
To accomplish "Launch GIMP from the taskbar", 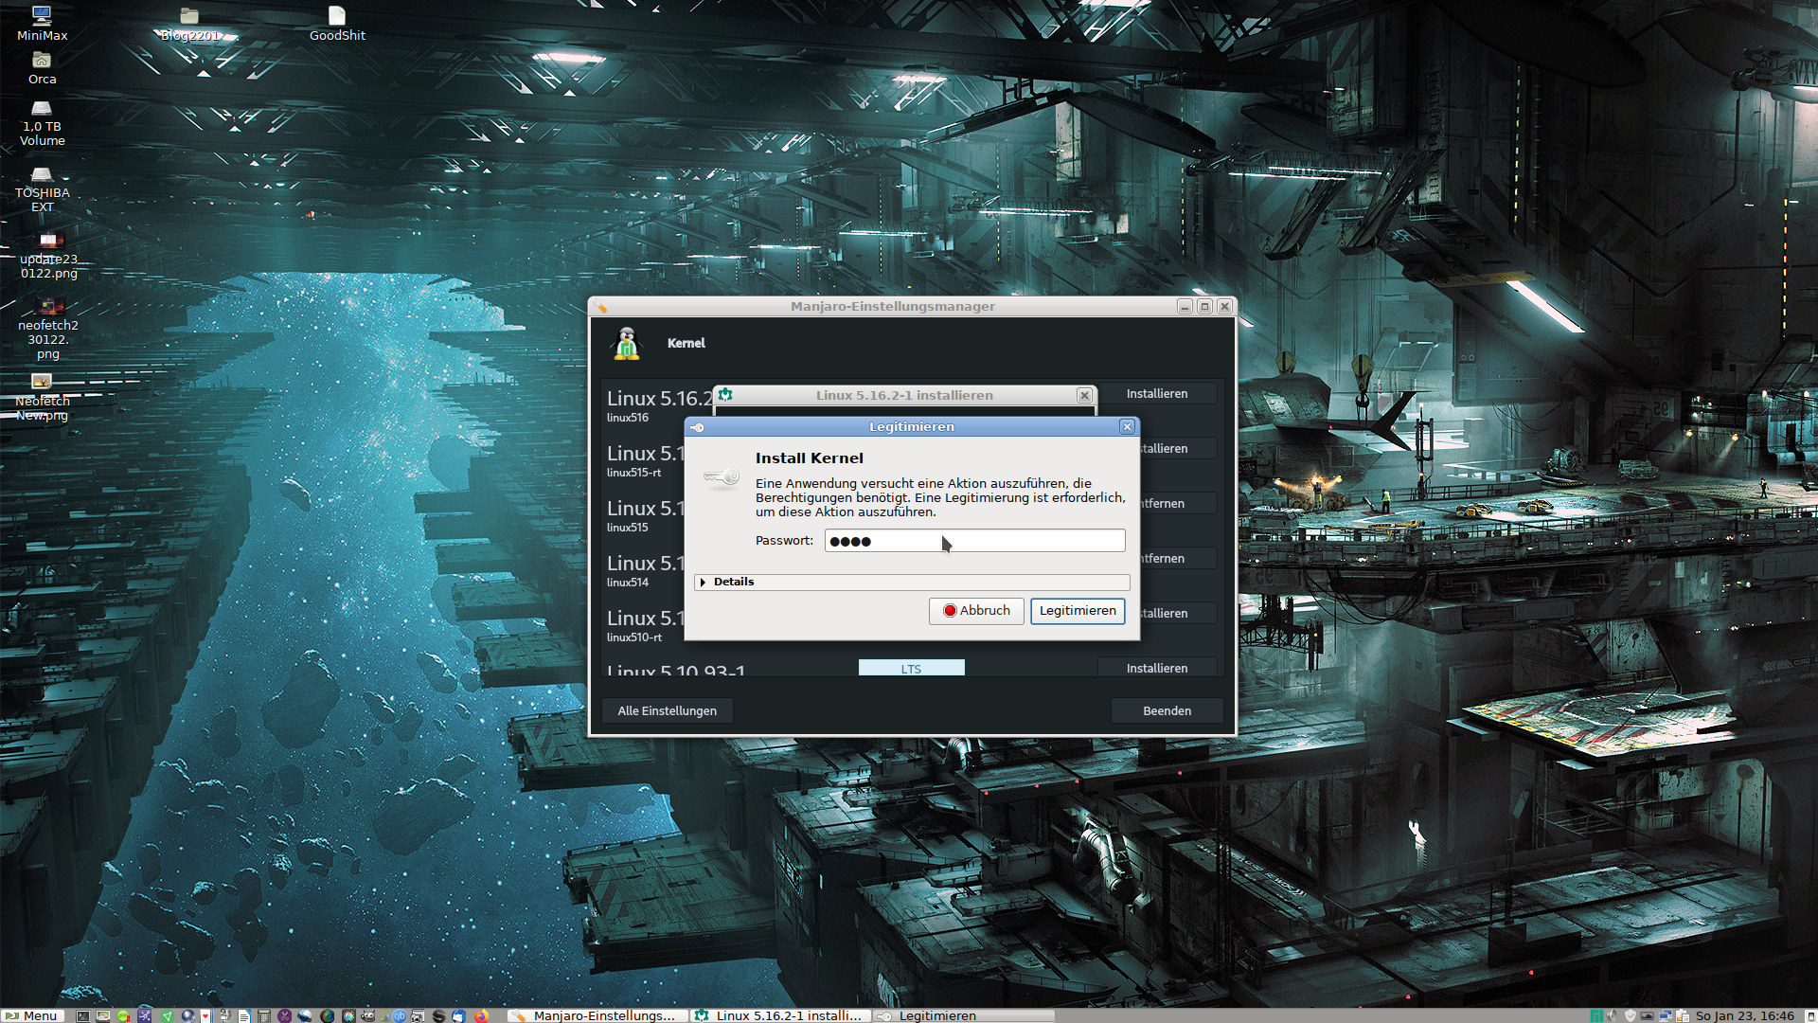I will coord(367,1015).
